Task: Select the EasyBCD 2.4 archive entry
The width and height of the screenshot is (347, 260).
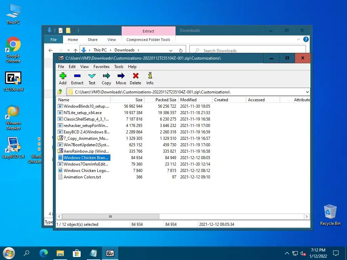Action: pyautogui.click(x=84, y=132)
